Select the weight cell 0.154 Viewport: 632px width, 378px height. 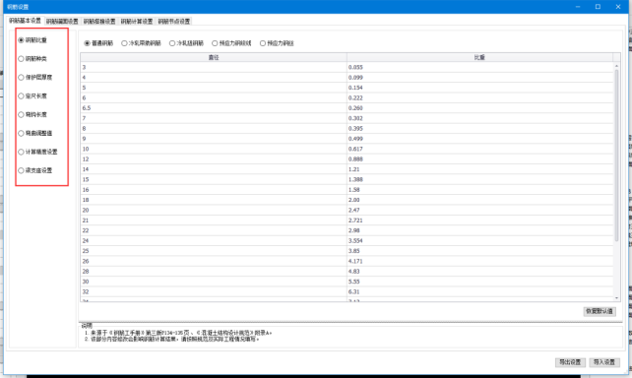pyautogui.click(x=479, y=88)
